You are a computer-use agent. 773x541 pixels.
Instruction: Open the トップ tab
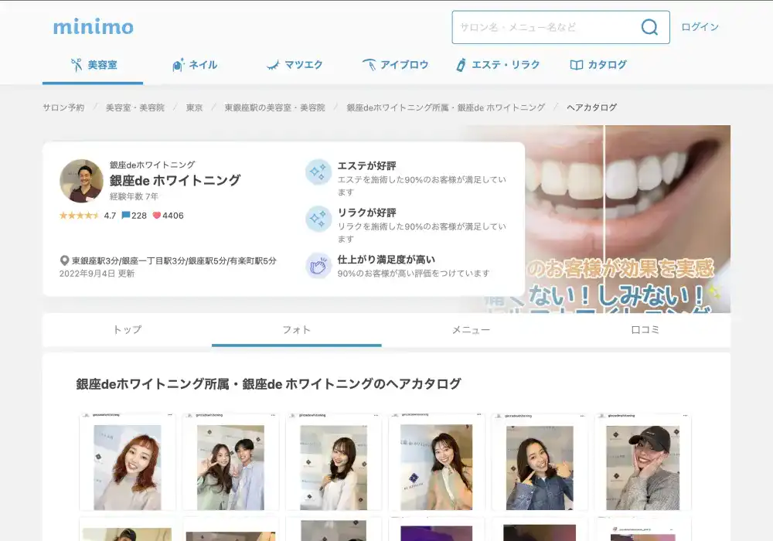point(128,330)
